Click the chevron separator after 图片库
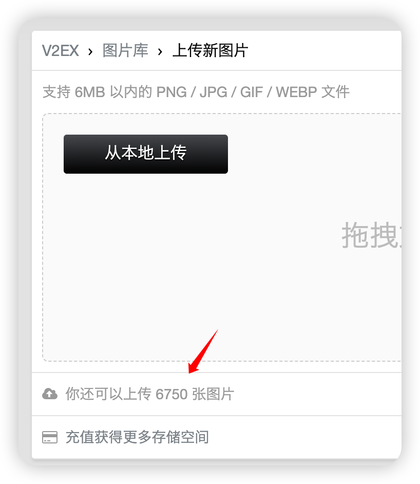420x484 pixels. 160,52
